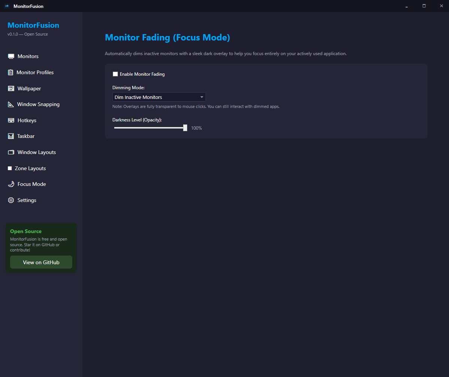Click the View on GitHub button
Viewport: 449px width, 377px height.
[x=41, y=262]
